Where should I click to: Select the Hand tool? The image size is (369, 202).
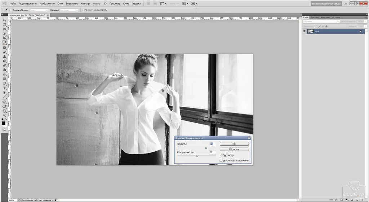pyautogui.click(x=4, y=111)
